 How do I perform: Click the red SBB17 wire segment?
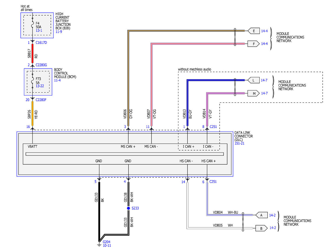tap(32, 54)
